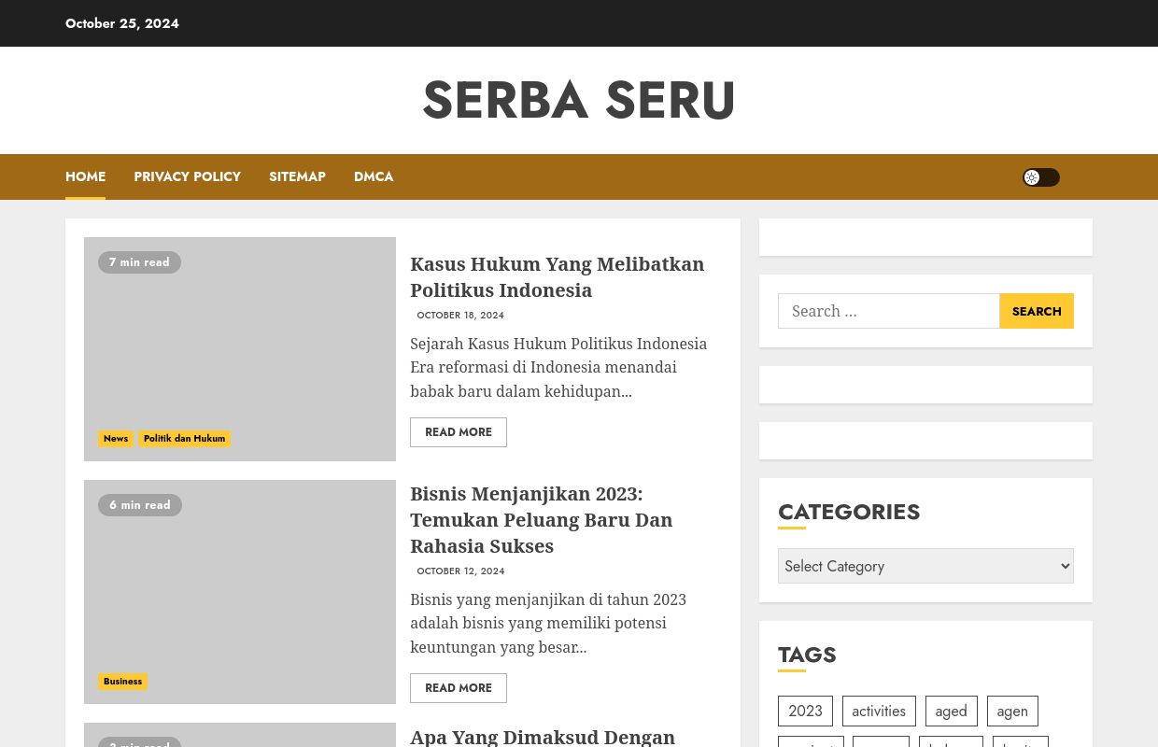The width and height of the screenshot is (1158, 747).
Task: Click the agen tag
Action: click(x=1012, y=711)
